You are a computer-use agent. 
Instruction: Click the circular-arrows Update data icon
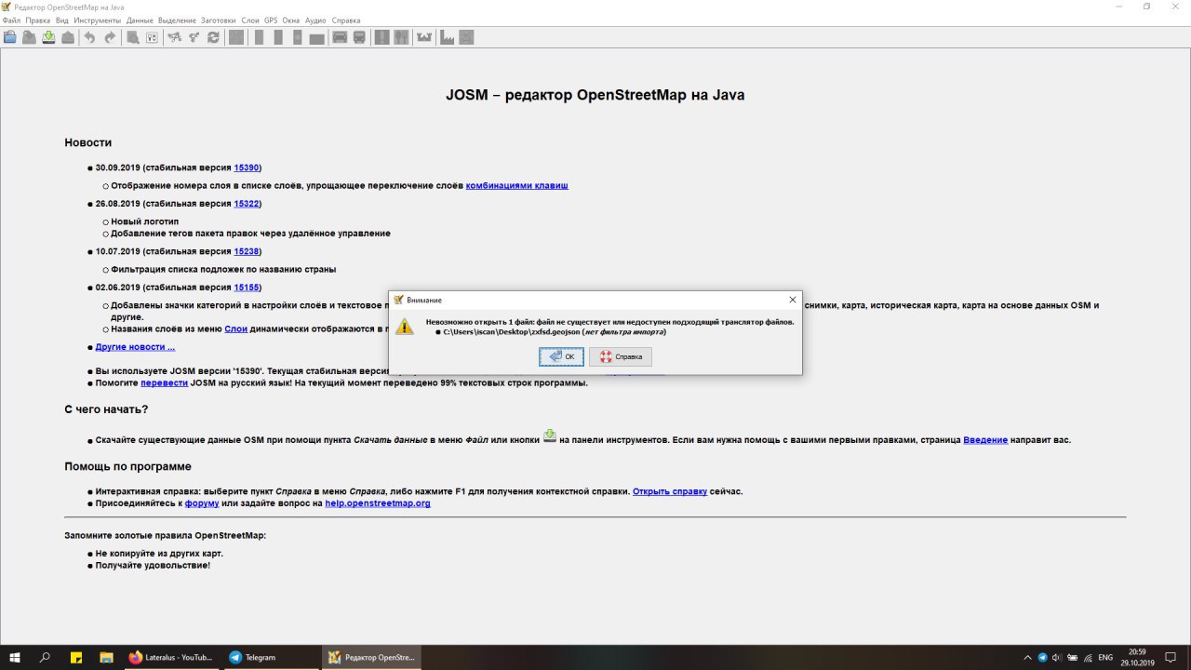[x=213, y=37]
